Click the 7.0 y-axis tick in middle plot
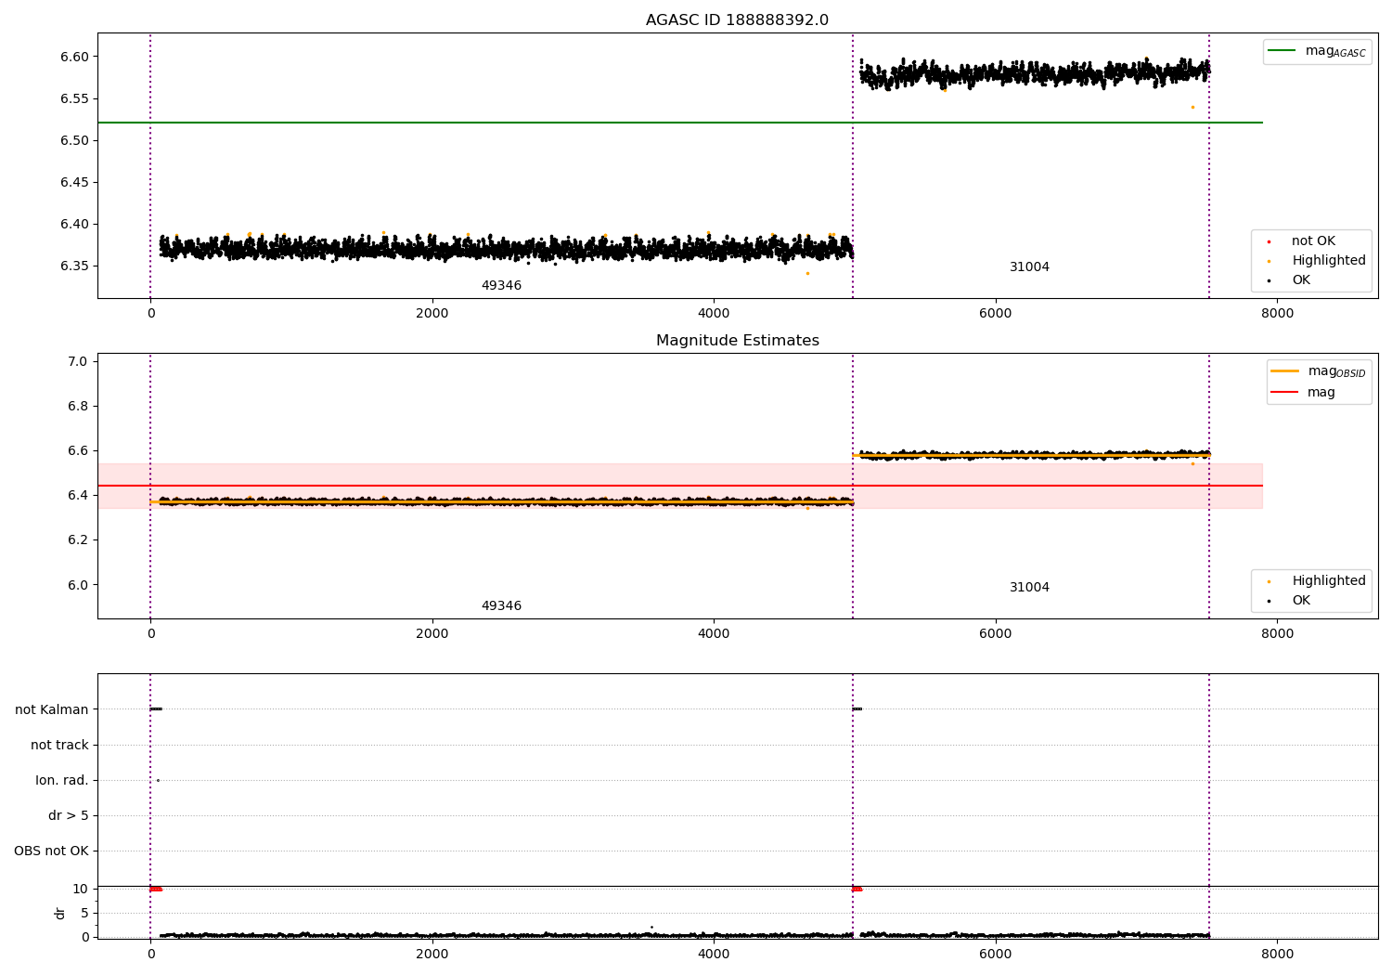 click(x=78, y=361)
